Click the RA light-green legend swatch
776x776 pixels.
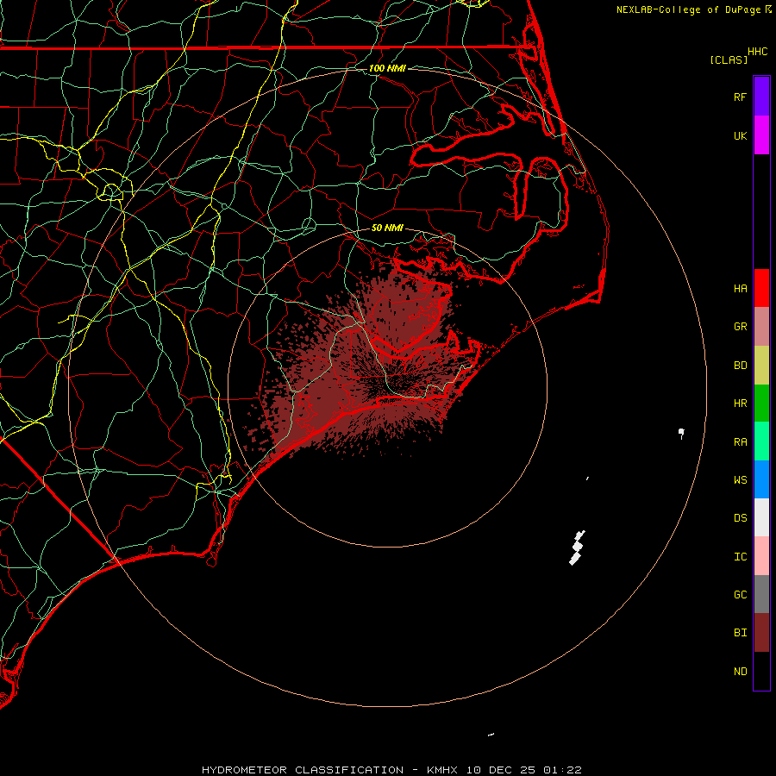(761, 441)
